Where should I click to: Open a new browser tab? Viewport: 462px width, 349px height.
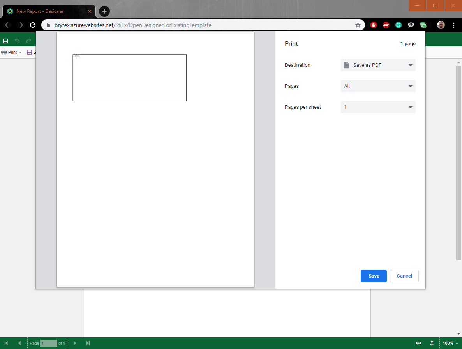click(x=104, y=11)
